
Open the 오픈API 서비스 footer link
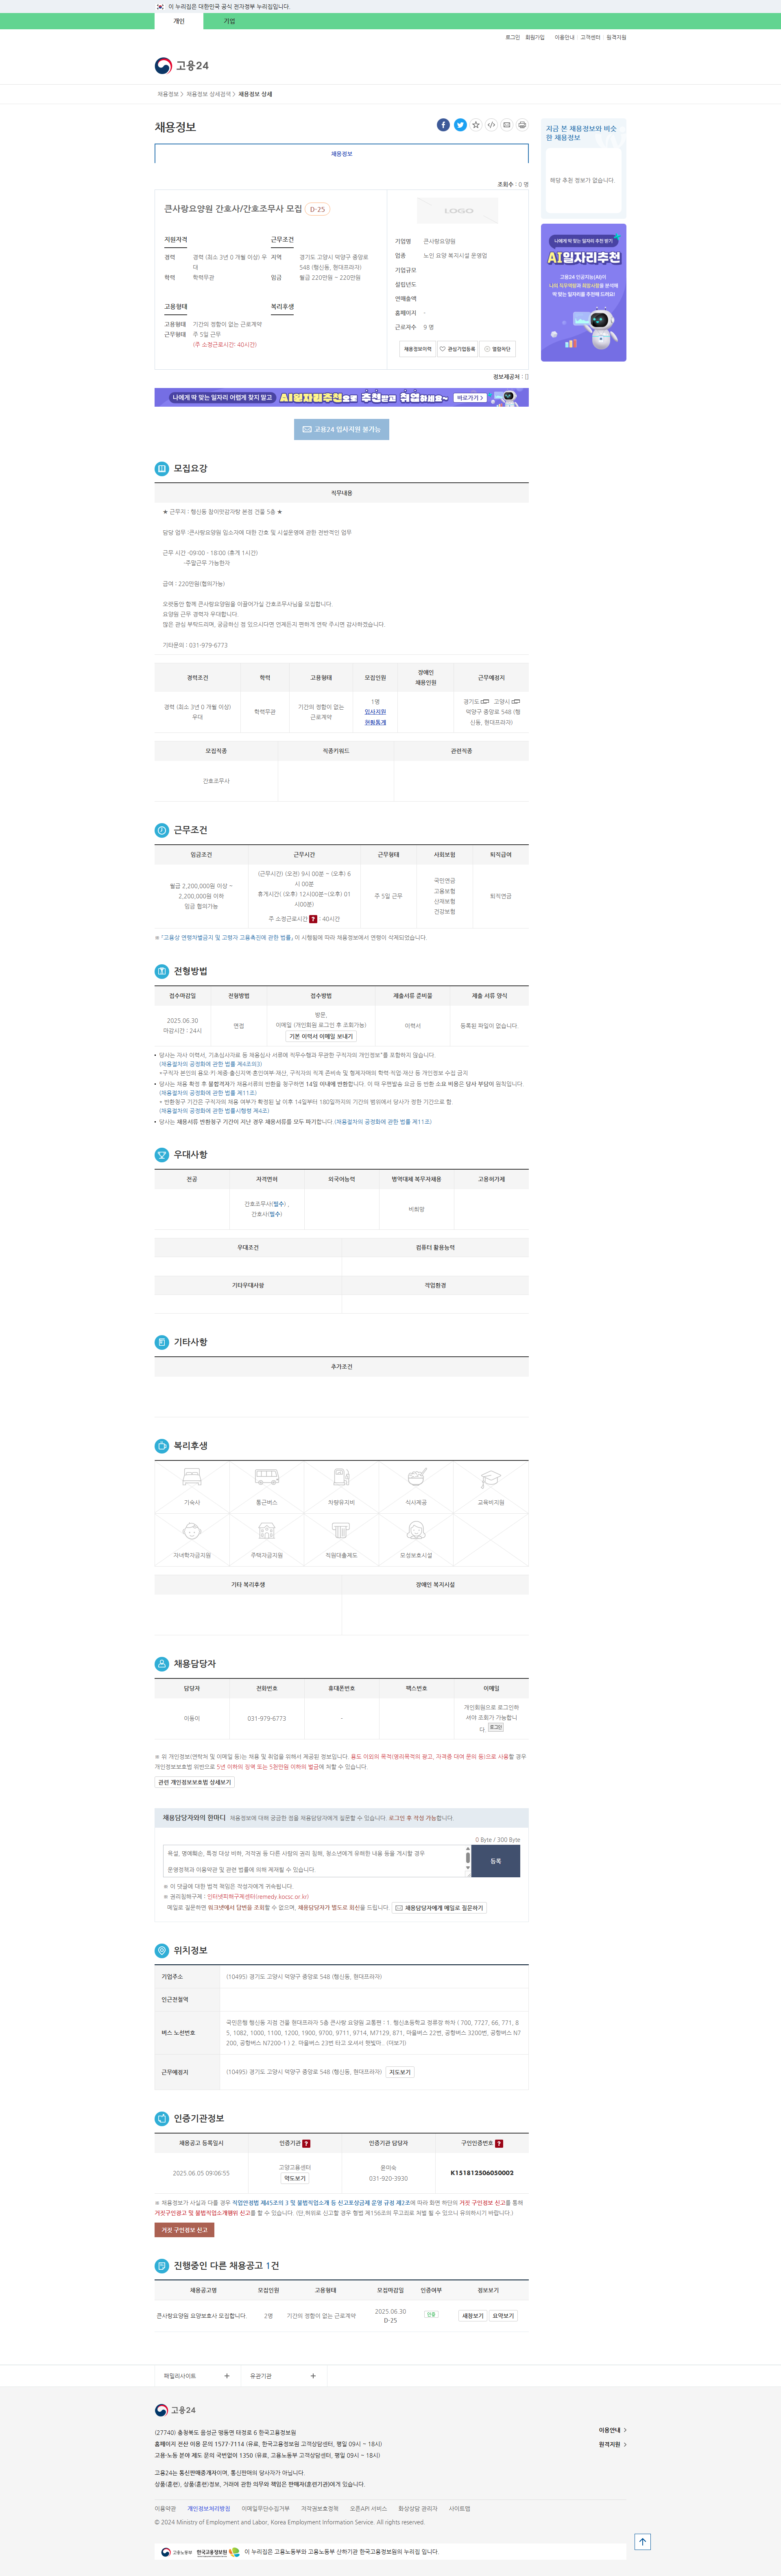tap(368, 2508)
